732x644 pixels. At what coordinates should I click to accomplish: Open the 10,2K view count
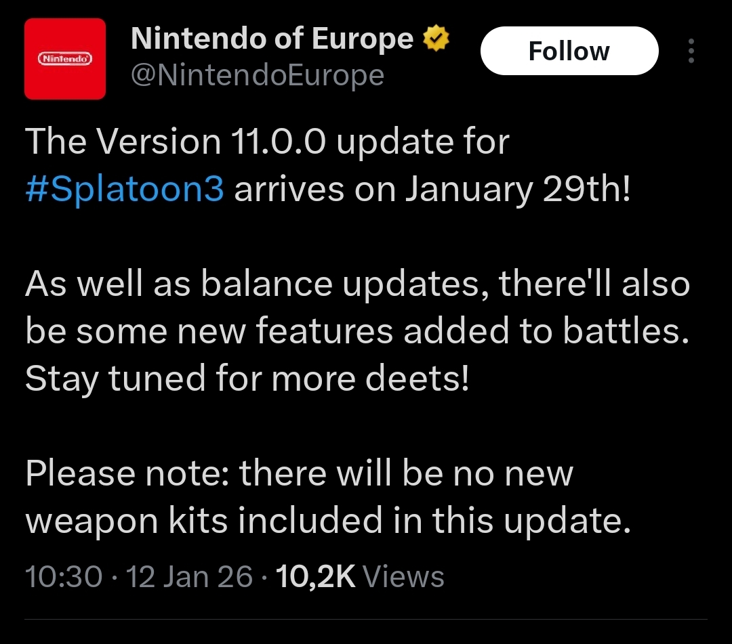point(317,577)
